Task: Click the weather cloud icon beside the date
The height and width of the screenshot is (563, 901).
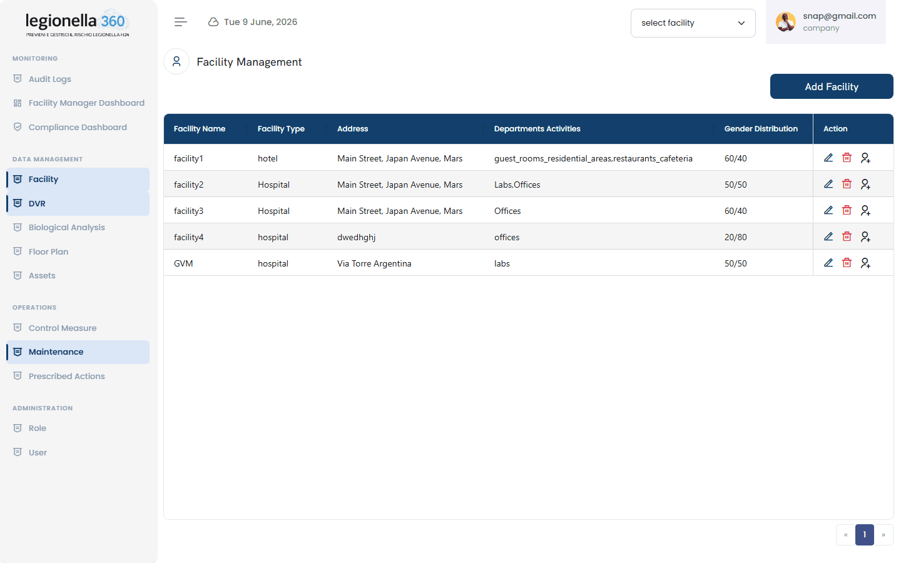Action: click(x=213, y=22)
